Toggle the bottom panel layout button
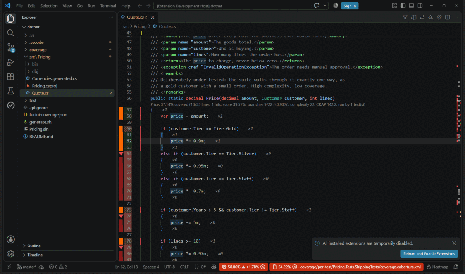This screenshot has width=465, height=274. click(411, 6)
